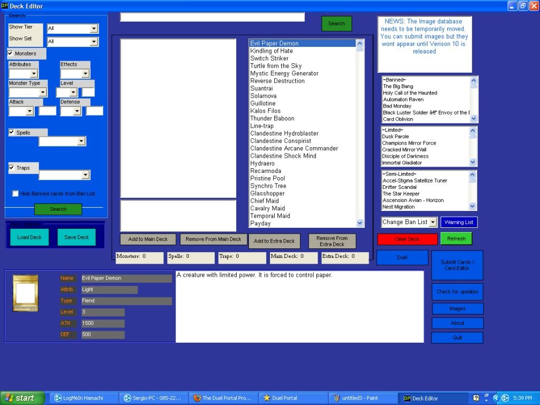Open LogMeIn Hamachi from the taskbar
This screenshot has width=540, height=405.
pyautogui.click(x=83, y=398)
